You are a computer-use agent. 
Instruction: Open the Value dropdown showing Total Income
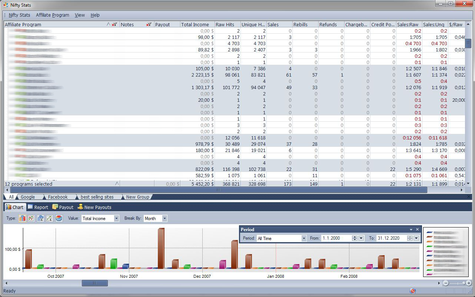click(100, 219)
